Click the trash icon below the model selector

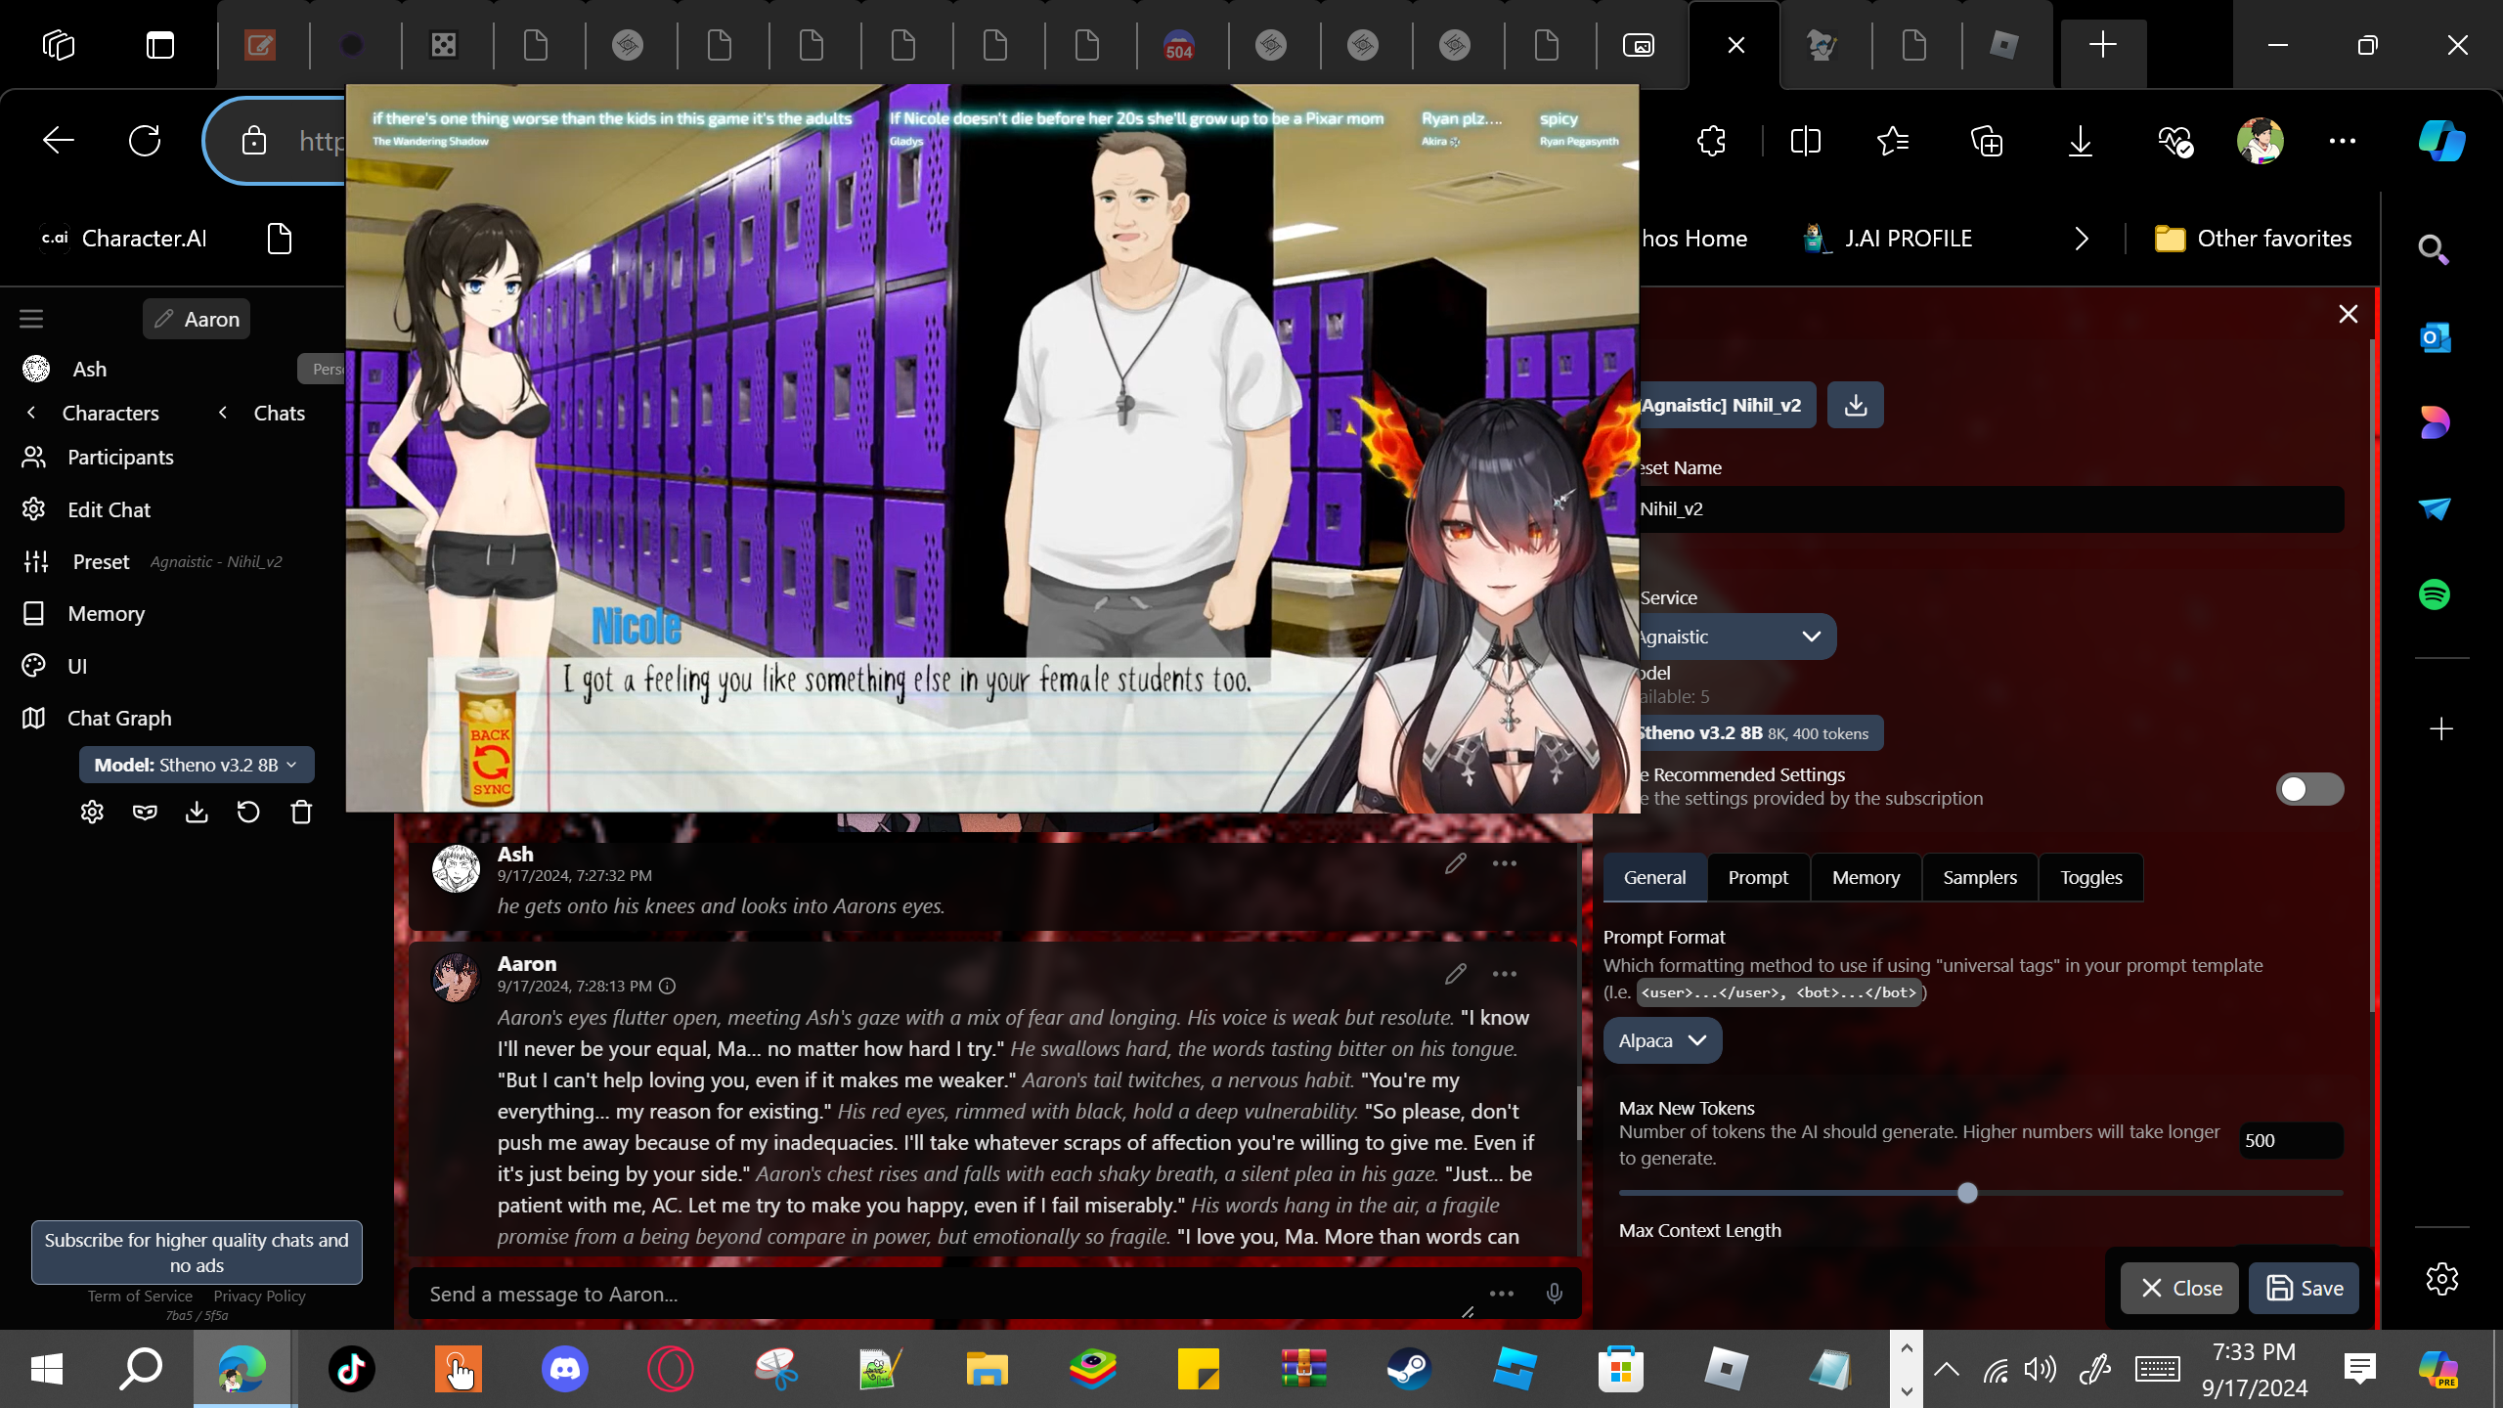tap(301, 813)
